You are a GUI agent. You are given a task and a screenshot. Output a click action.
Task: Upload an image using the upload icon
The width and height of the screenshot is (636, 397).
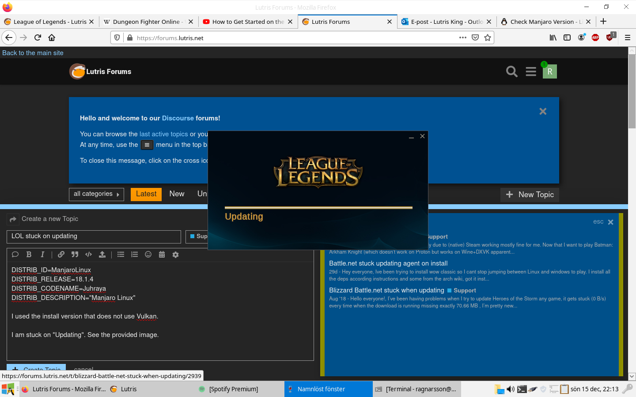click(x=102, y=255)
